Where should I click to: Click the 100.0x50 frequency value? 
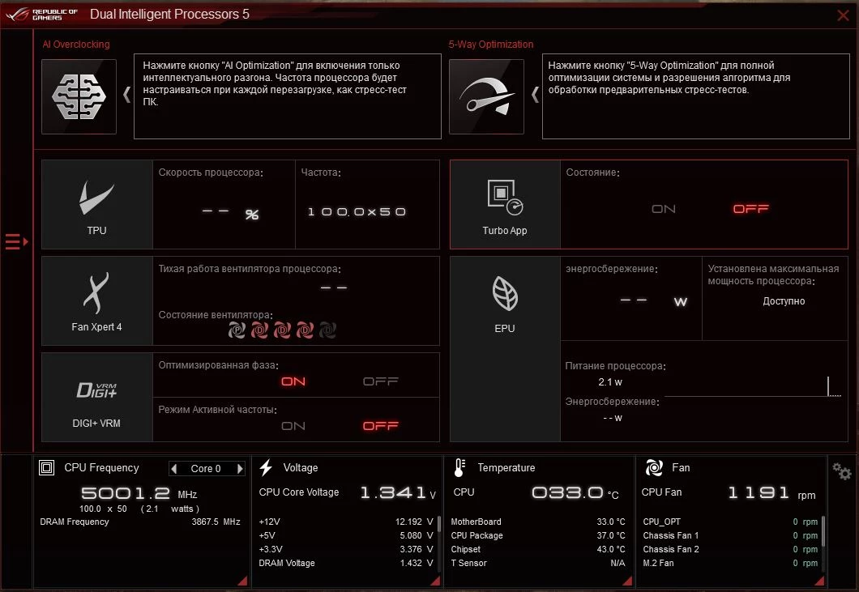click(357, 212)
